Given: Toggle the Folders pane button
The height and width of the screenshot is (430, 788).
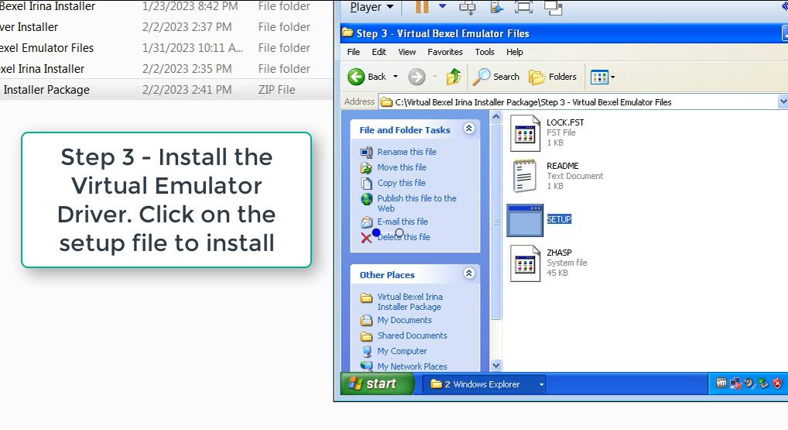Looking at the screenshot, I should pos(553,77).
